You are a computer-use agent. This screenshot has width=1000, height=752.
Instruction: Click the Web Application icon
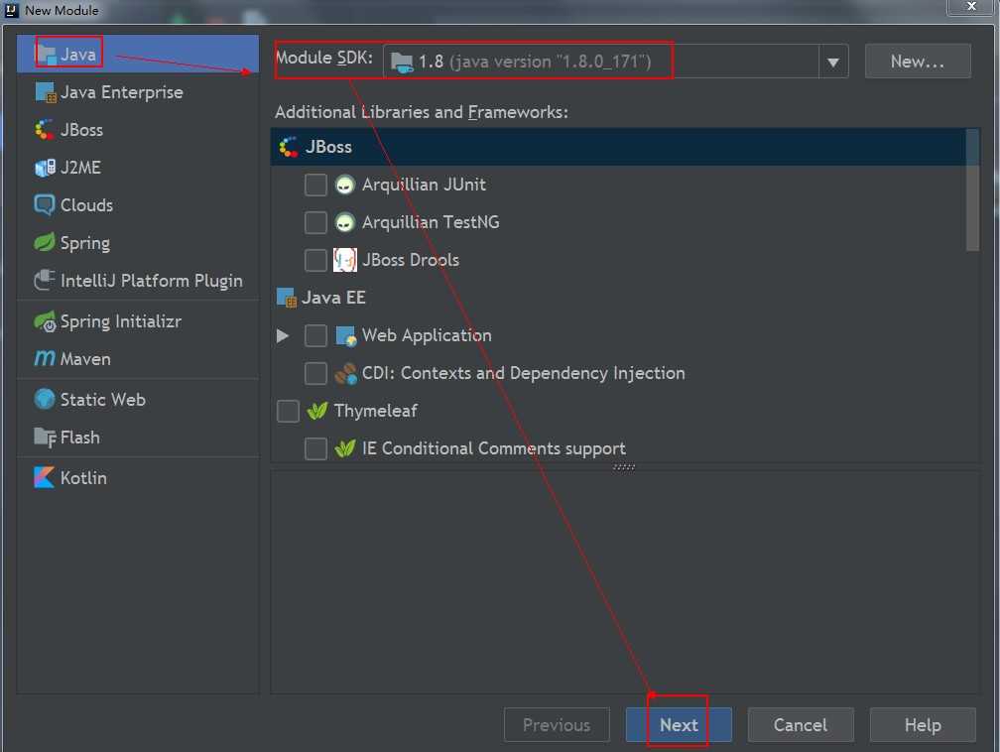pos(345,335)
